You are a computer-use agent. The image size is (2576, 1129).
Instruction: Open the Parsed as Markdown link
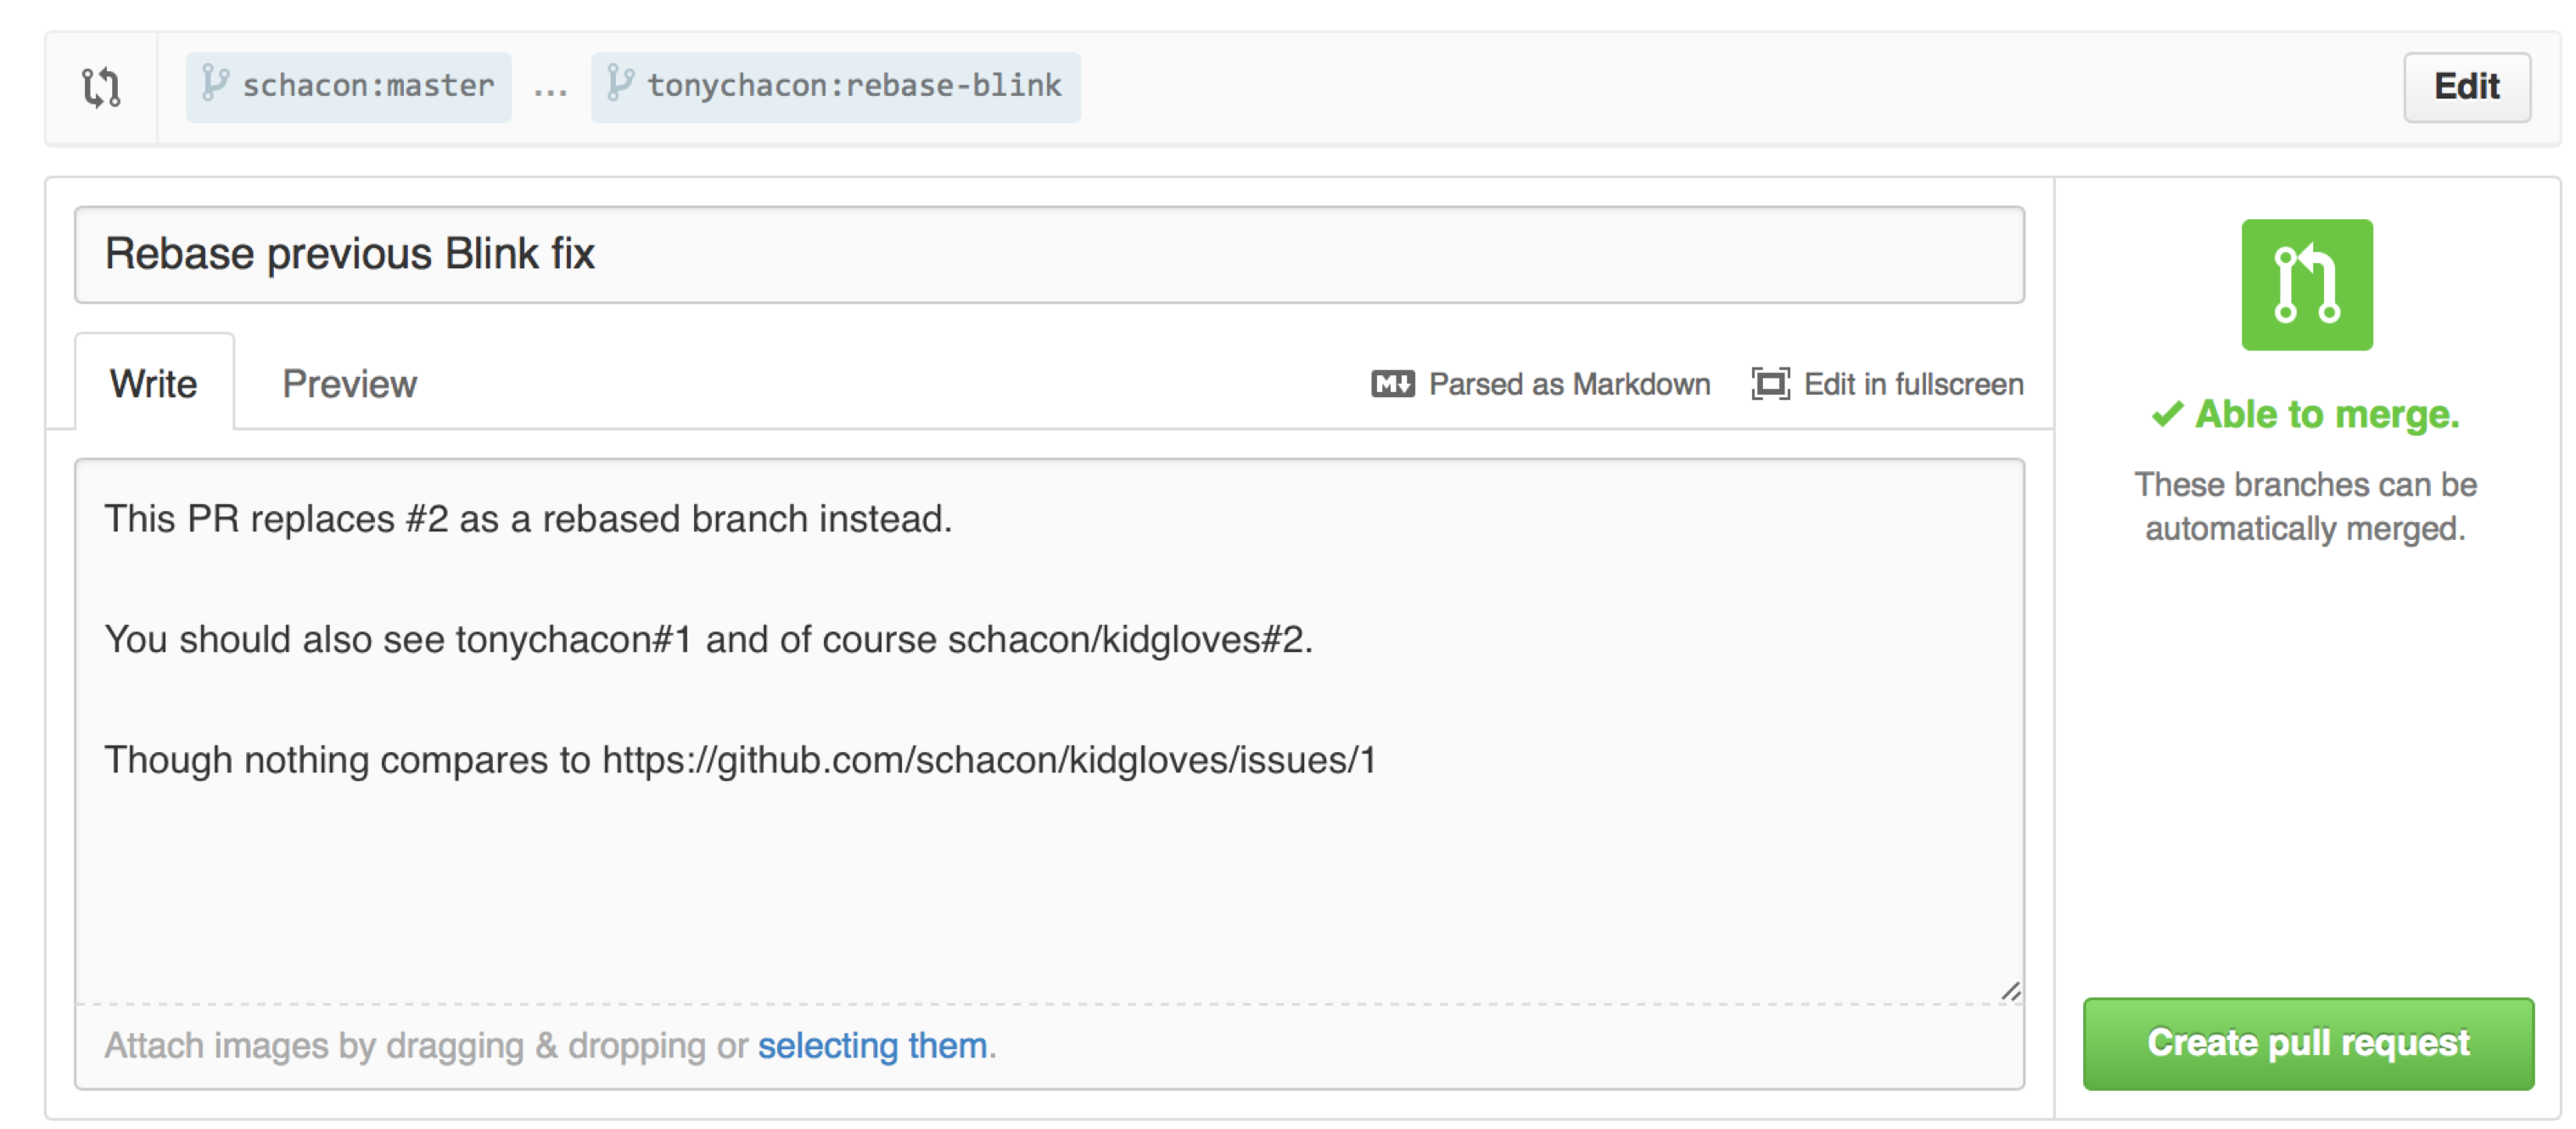[x=1569, y=385]
